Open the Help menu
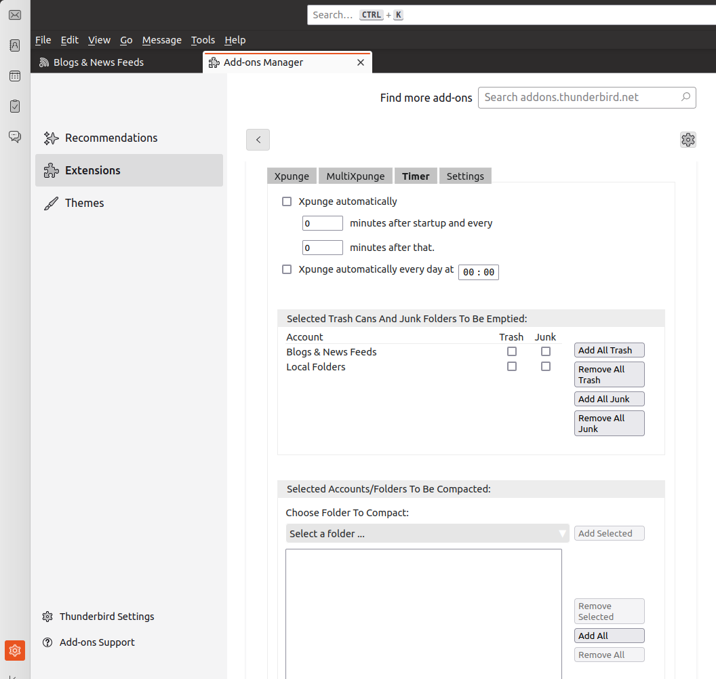Viewport: 716px width, 679px height. click(235, 40)
